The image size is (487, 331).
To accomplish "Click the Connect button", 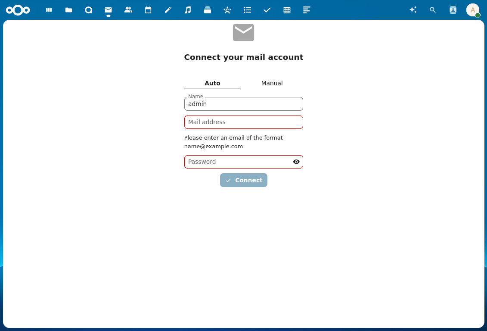I will [244, 180].
